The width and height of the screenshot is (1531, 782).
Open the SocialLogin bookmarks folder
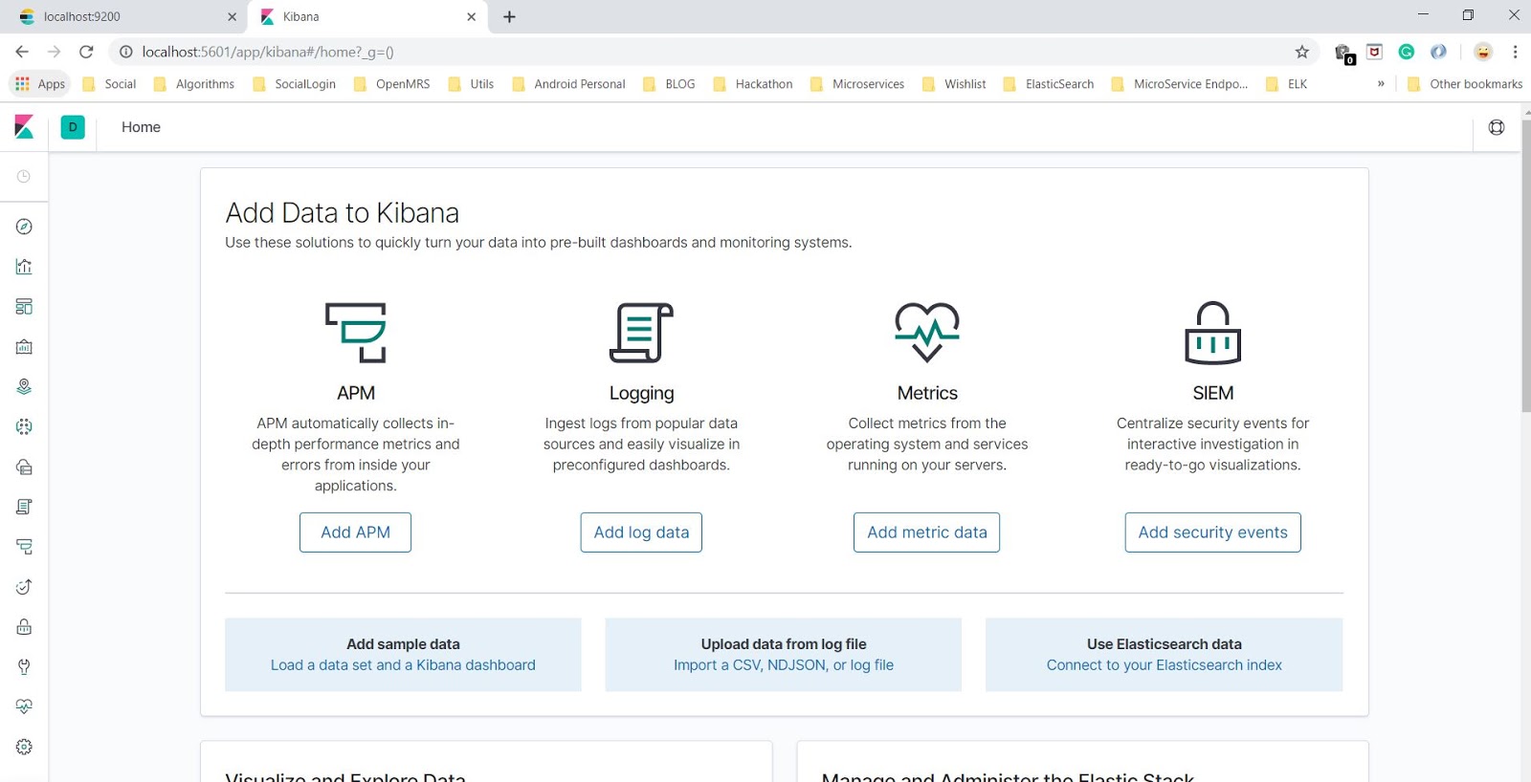[295, 84]
